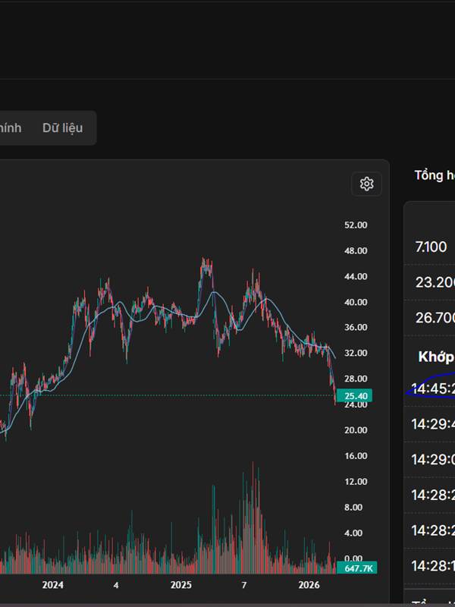This screenshot has height=607, width=455.
Task: Click the green 25.40 current price tag
Action: click(x=356, y=396)
